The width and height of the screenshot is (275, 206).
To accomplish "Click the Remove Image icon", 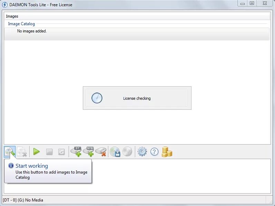I will pyautogui.click(x=22, y=152).
